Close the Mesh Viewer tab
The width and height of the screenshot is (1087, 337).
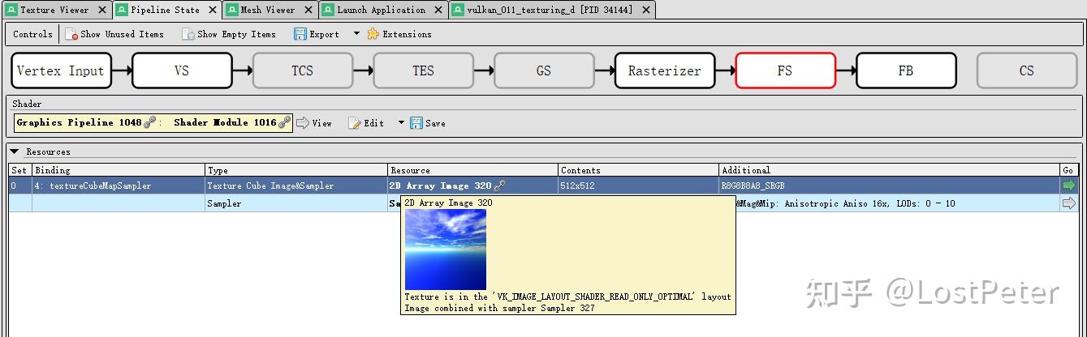(308, 11)
